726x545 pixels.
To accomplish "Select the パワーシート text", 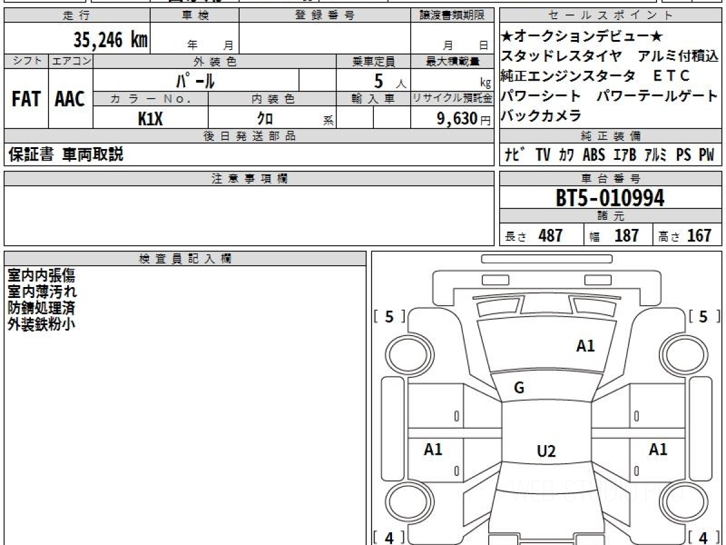I will (x=541, y=96).
